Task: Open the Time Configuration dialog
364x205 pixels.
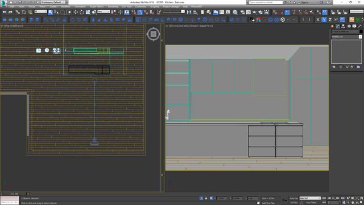Action: coord(344,203)
